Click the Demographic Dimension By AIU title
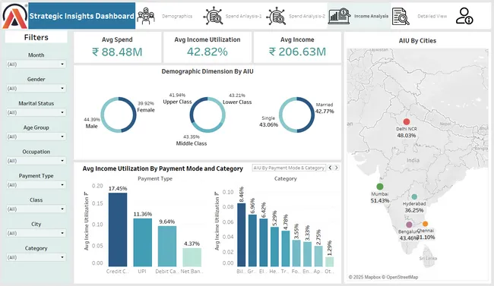This screenshot has height=286, width=494. point(207,71)
